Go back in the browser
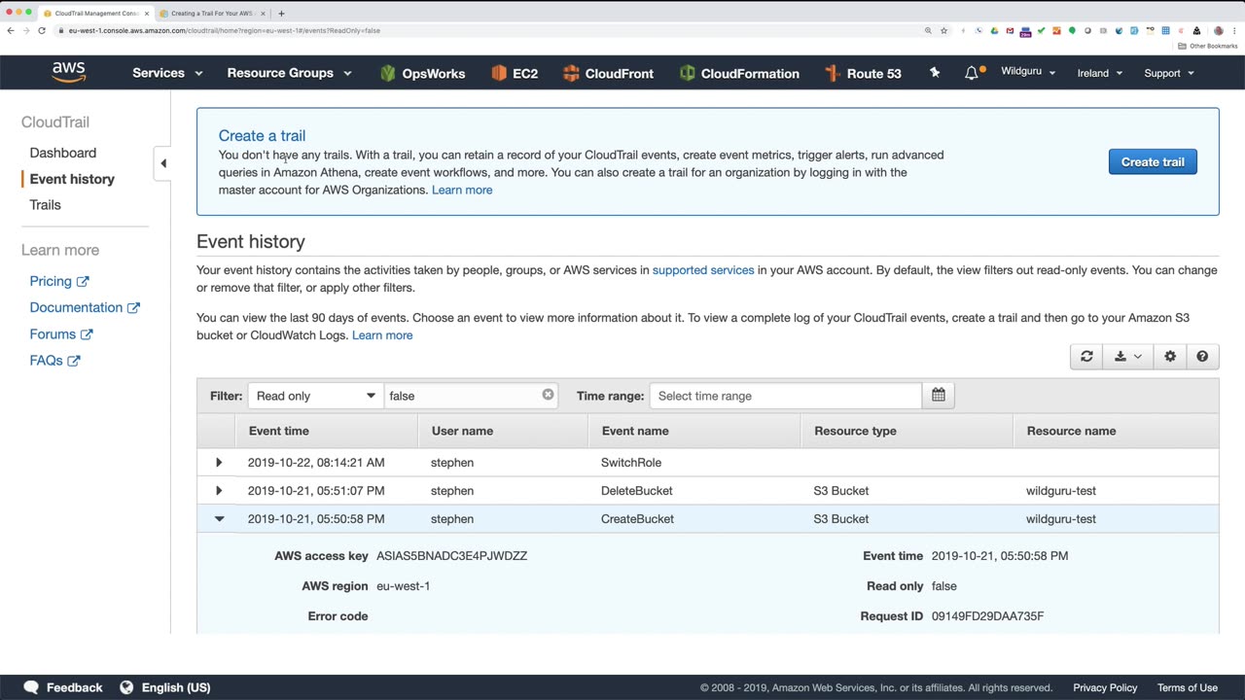1245x700 pixels. point(11,30)
